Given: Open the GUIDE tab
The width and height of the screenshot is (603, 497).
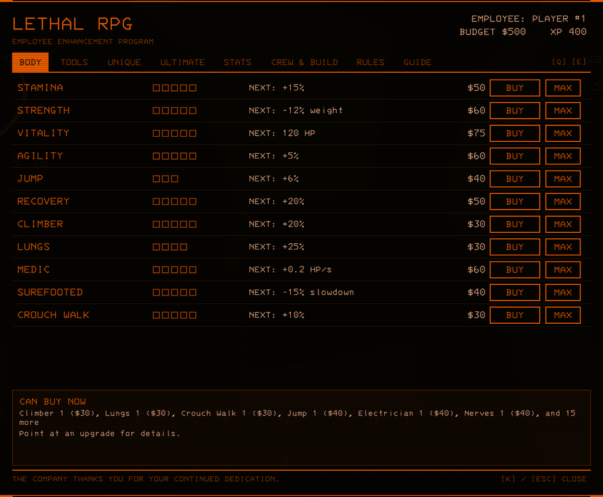Looking at the screenshot, I should click(x=417, y=62).
